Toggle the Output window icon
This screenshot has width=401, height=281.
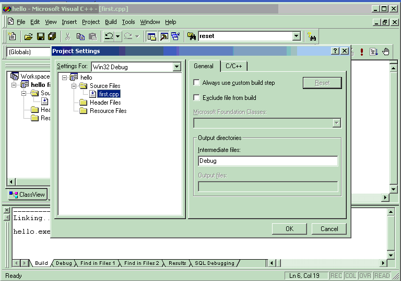click(x=164, y=36)
